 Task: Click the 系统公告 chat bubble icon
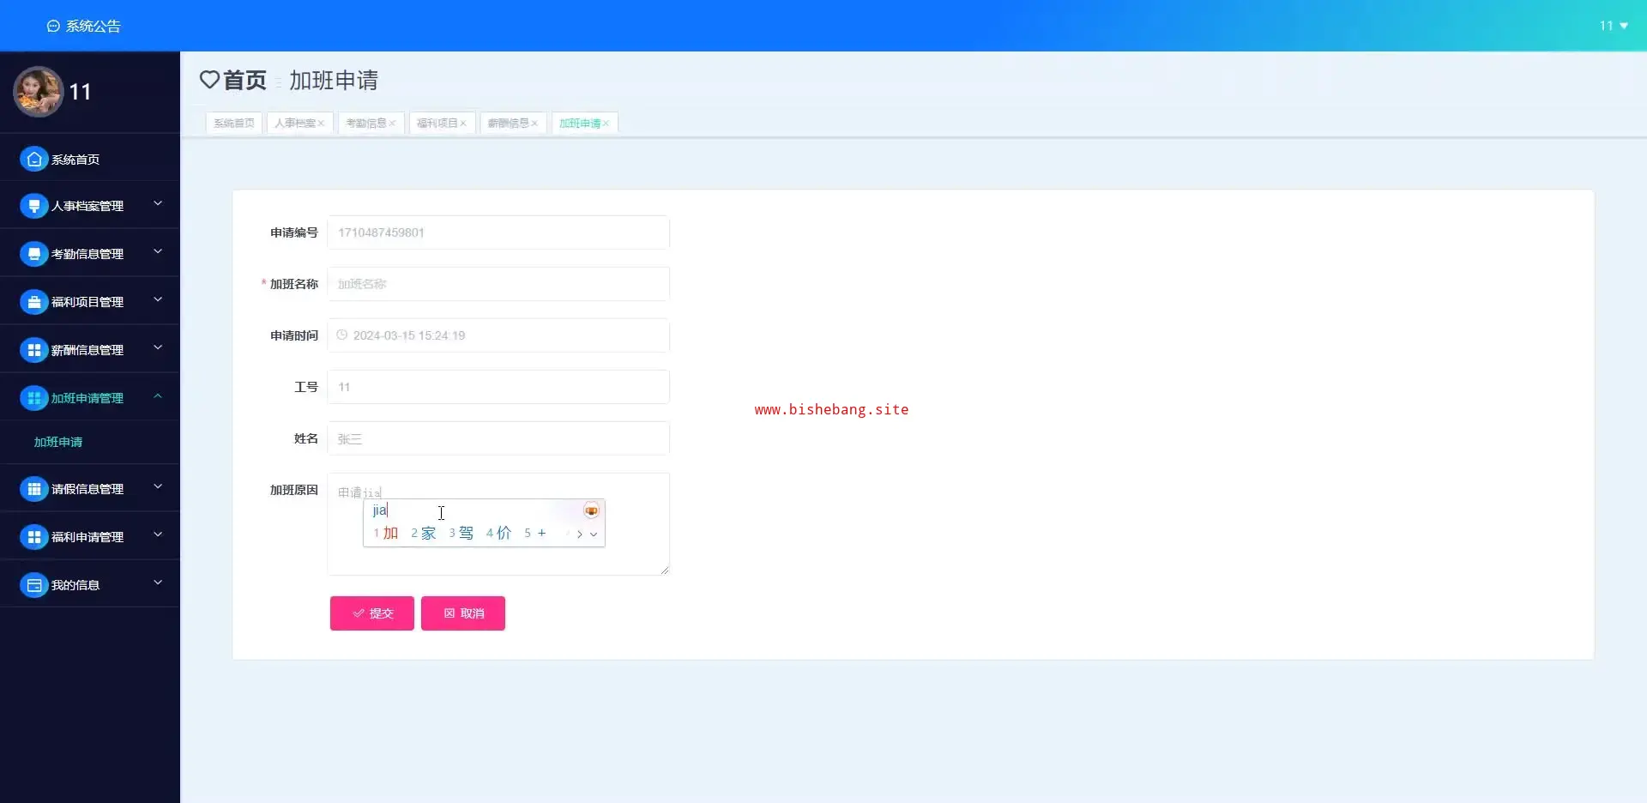pyautogui.click(x=53, y=27)
